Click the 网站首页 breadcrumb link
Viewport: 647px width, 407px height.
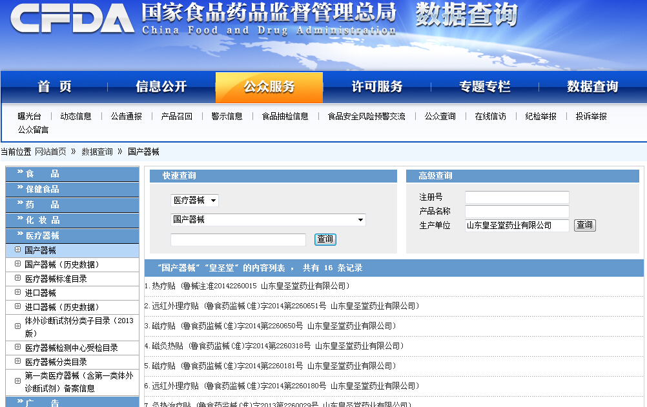click(50, 152)
